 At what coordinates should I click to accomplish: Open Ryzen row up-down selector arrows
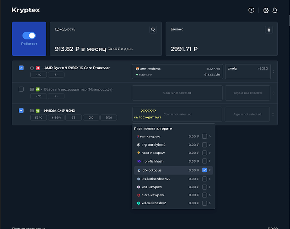pyautogui.click(x=274, y=71)
